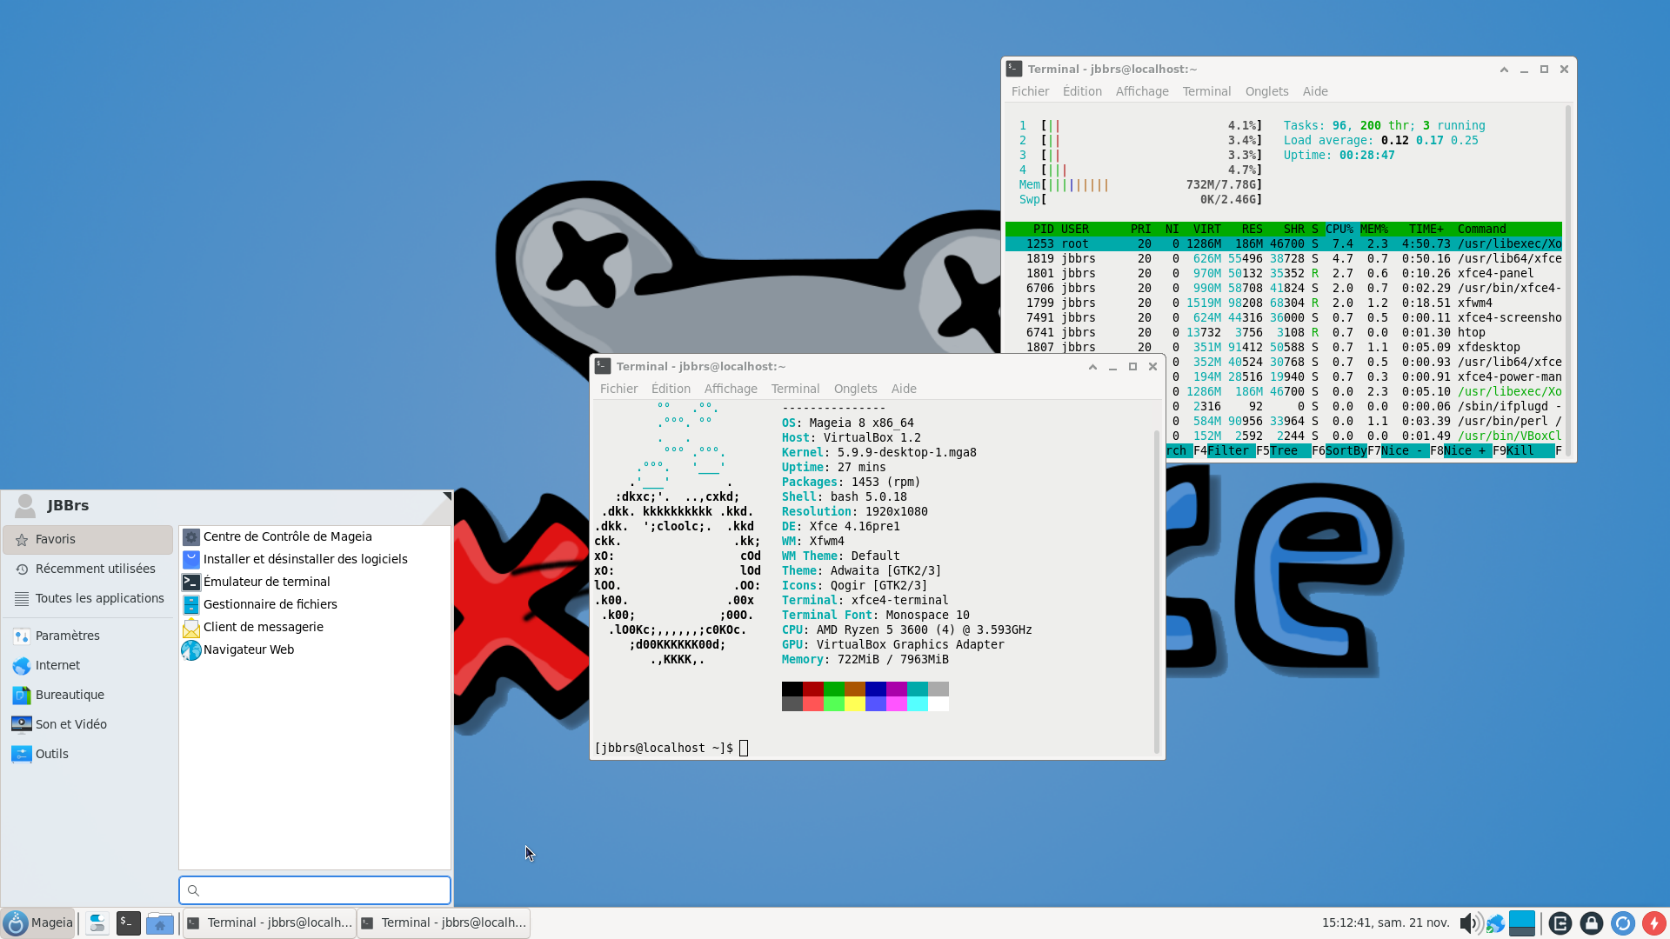
Task: Switch to second Terminal taskbar button
Action: tap(444, 922)
